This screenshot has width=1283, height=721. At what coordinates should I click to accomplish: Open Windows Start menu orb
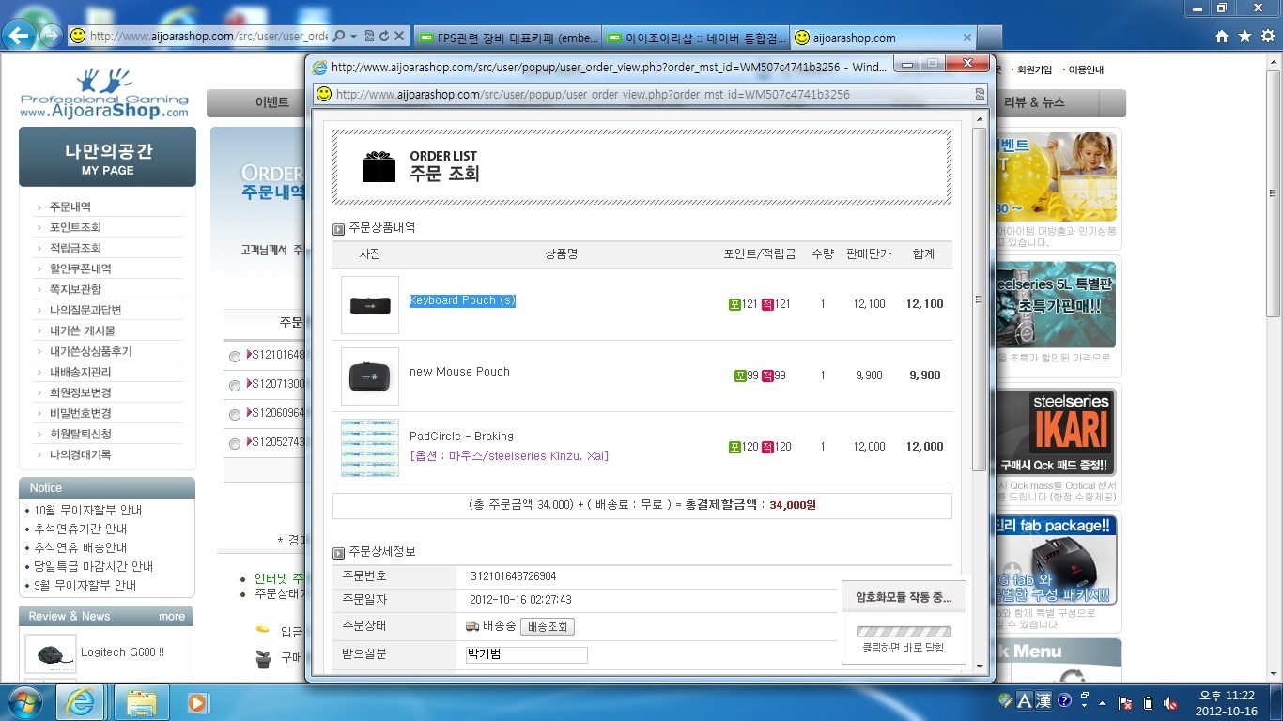[x=25, y=702]
